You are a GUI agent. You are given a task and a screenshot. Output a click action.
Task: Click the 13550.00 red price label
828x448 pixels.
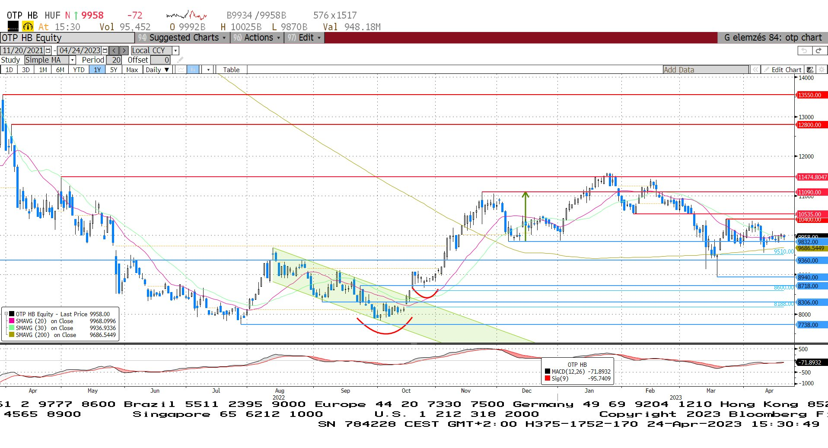[811, 95]
